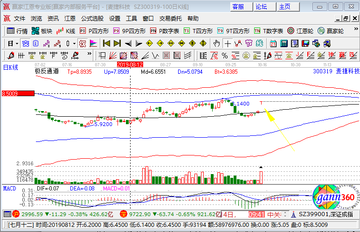Click the calendar 21 icon
The image size is (360, 232).
273,43
